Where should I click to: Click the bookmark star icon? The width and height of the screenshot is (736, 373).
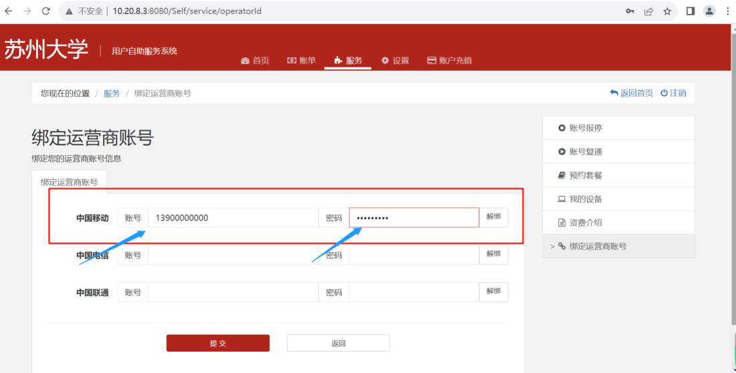667,11
